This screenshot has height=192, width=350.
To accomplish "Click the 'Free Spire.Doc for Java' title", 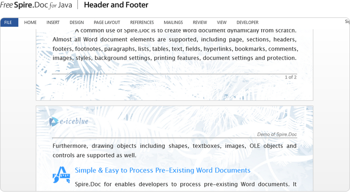I will point(36,5).
